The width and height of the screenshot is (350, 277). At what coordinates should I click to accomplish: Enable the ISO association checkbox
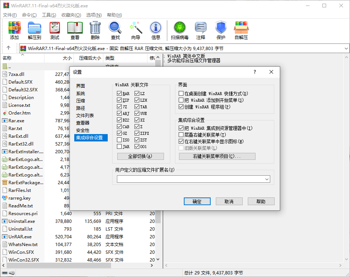[x=119, y=140]
